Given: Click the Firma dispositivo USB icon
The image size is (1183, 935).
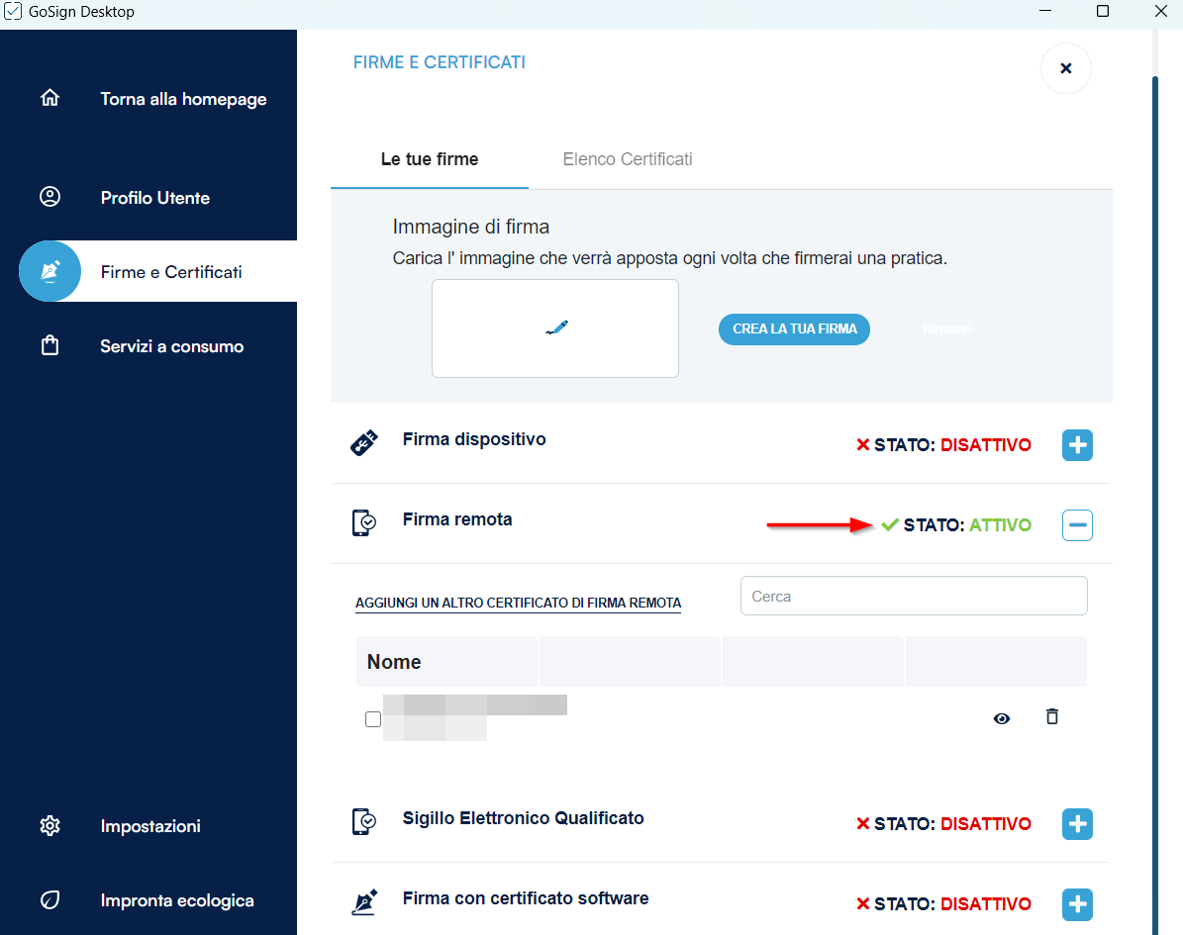Looking at the screenshot, I should click(x=363, y=443).
